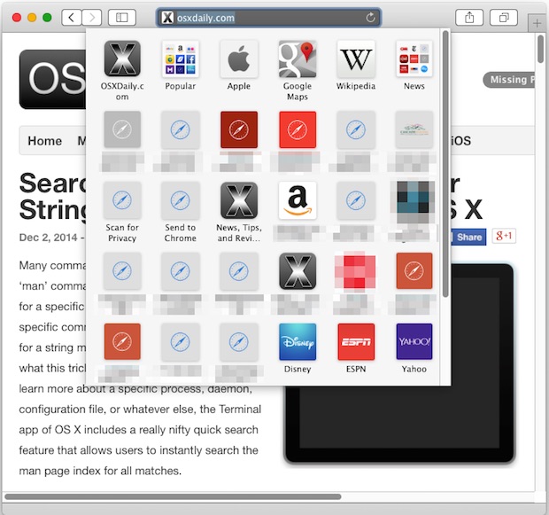Go back with the Safari back arrow
This screenshot has height=515, width=549.
click(x=72, y=17)
